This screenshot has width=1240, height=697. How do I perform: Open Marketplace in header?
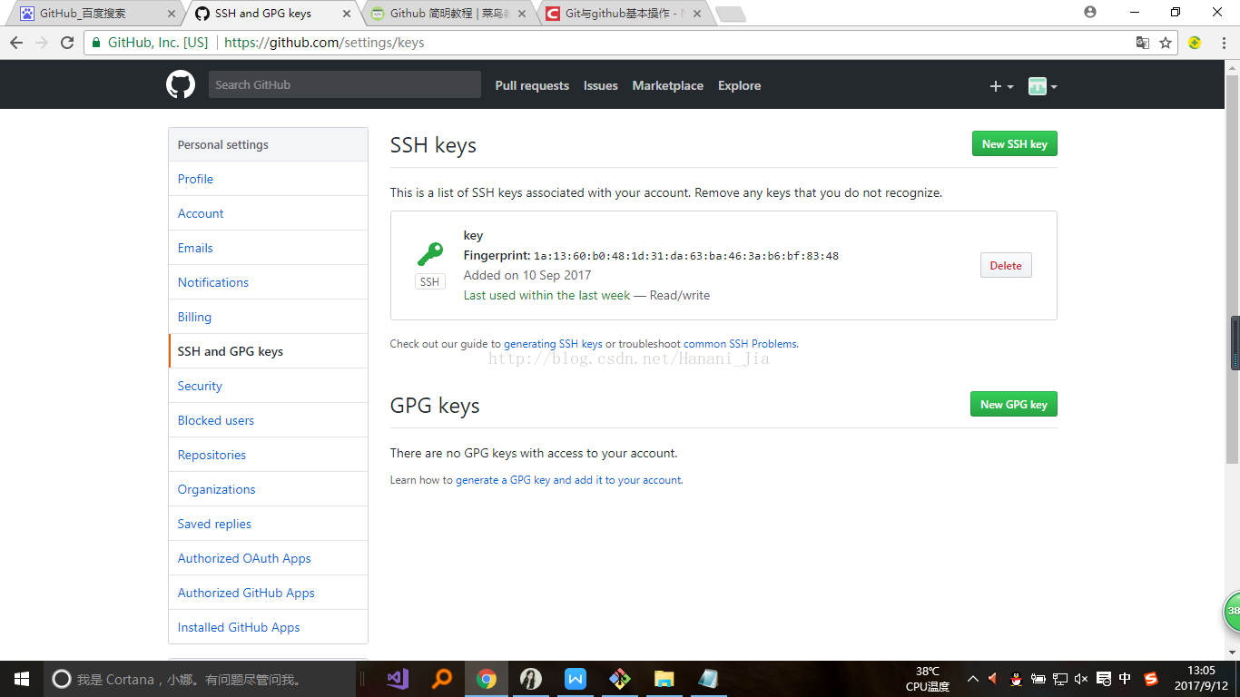[x=668, y=85]
